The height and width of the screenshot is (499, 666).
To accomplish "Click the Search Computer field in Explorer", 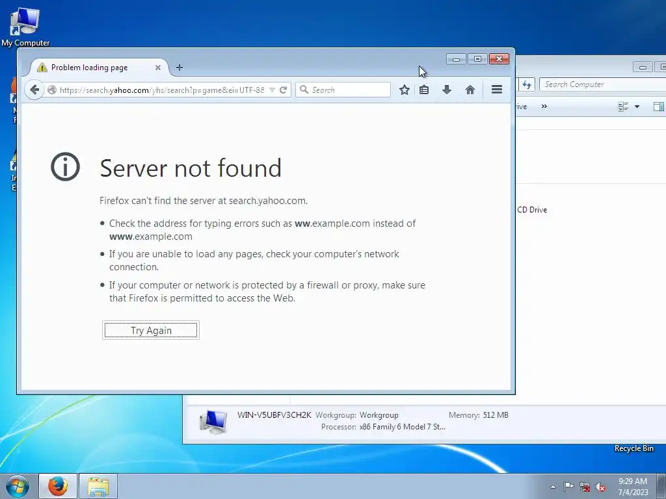I will point(602,84).
